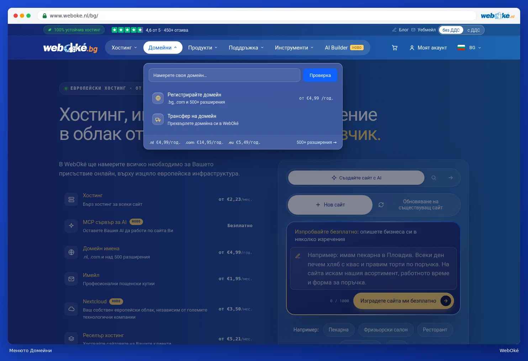Open the shopping cart icon
The width and height of the screenshot is (528, 361).
(x=395, y=48)
